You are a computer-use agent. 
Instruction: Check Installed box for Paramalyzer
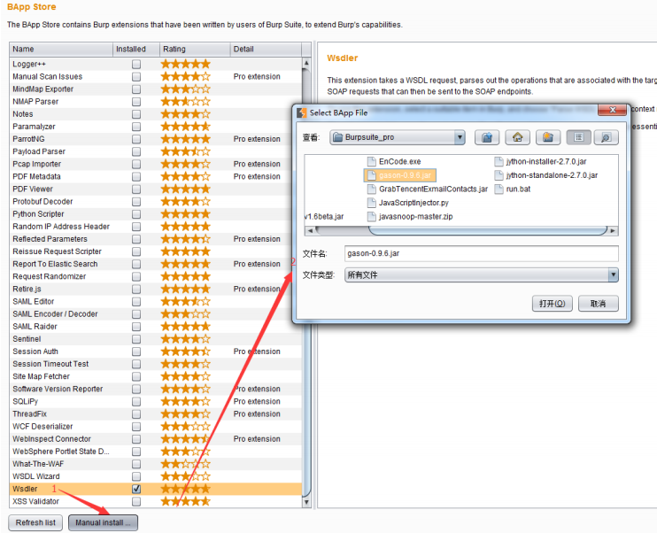[136, 127]
